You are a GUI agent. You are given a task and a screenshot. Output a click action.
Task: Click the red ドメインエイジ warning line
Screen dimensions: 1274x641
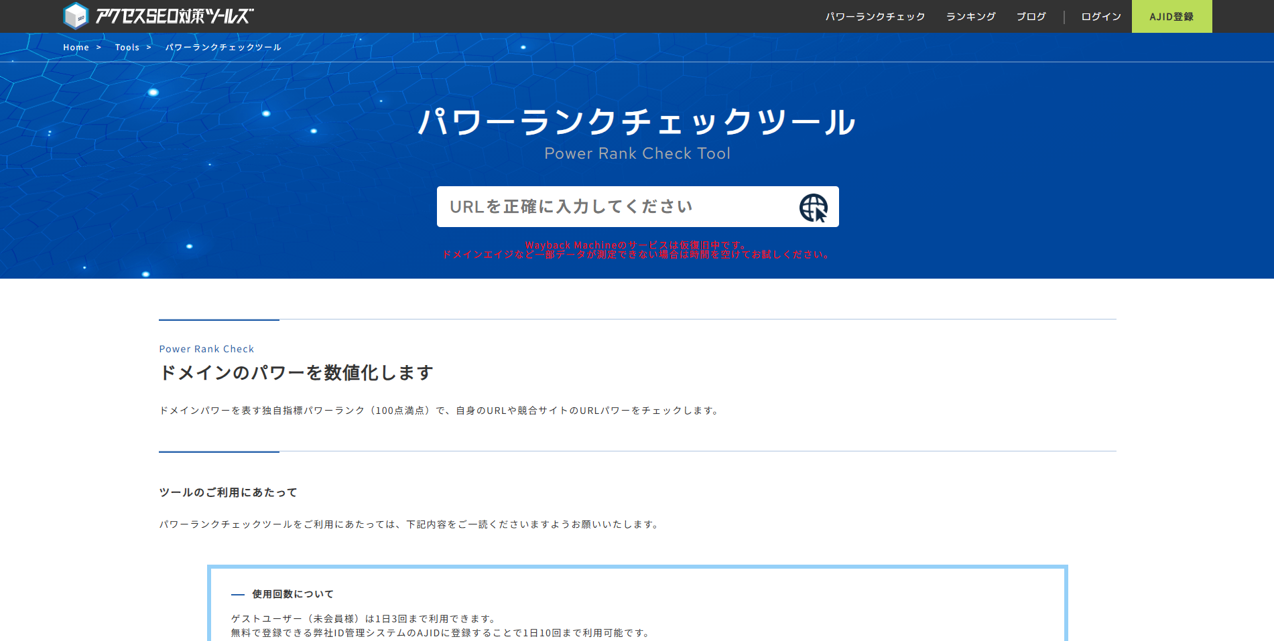(x=637, y=255)
